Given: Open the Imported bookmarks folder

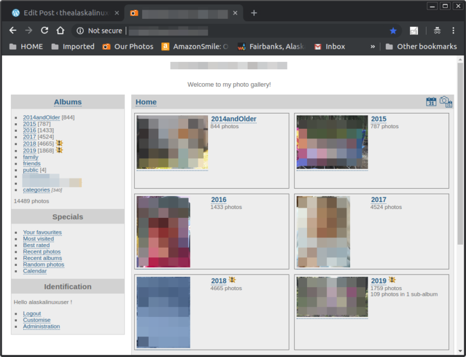Looking at the screenshot, I should [x=72, y=46].
